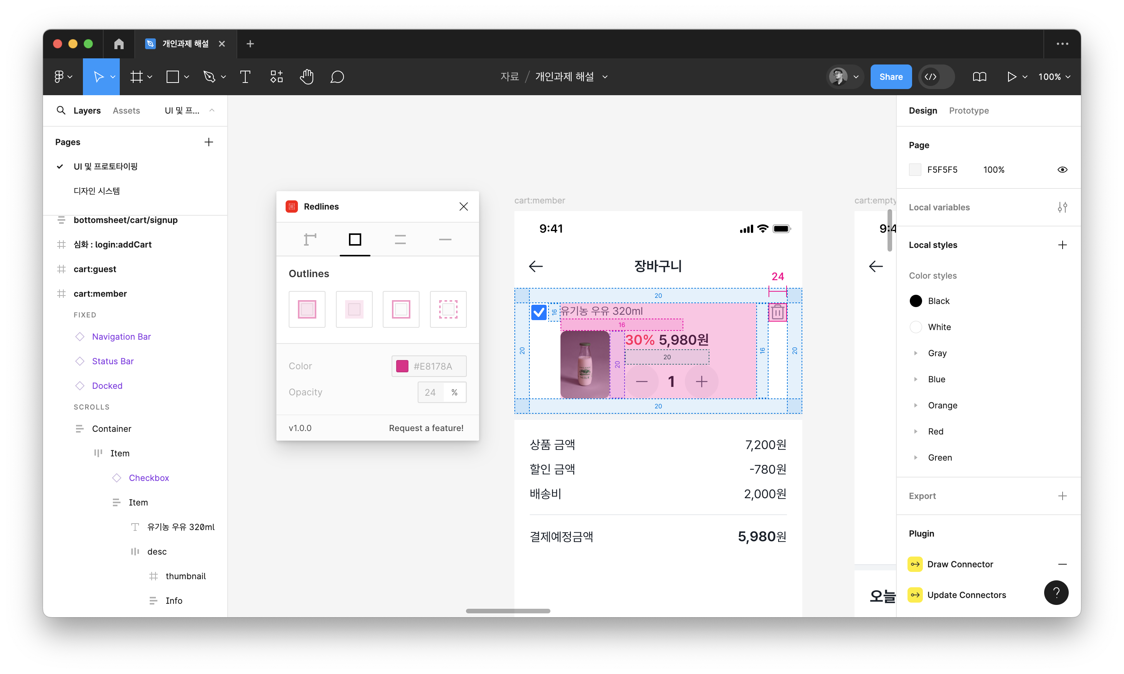Viewport: 1124px width, 674px height.
Task: Select the Move tool
Action: pyautogui.click(x=98, y=77)
